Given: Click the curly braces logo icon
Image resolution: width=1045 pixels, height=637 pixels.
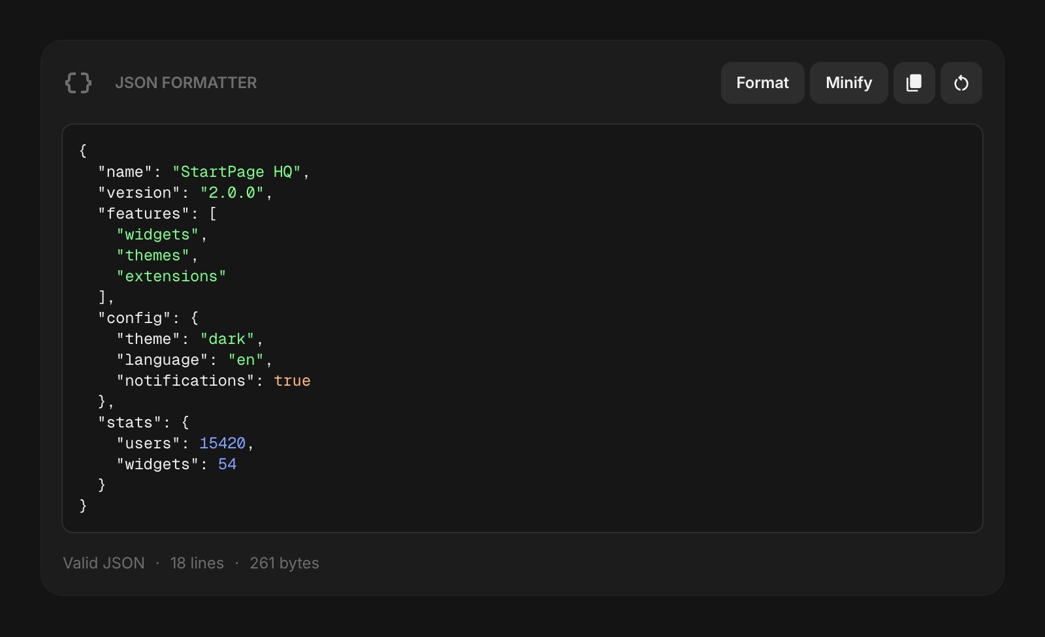Looking at the screenshot, I should [x=78, y=83].
